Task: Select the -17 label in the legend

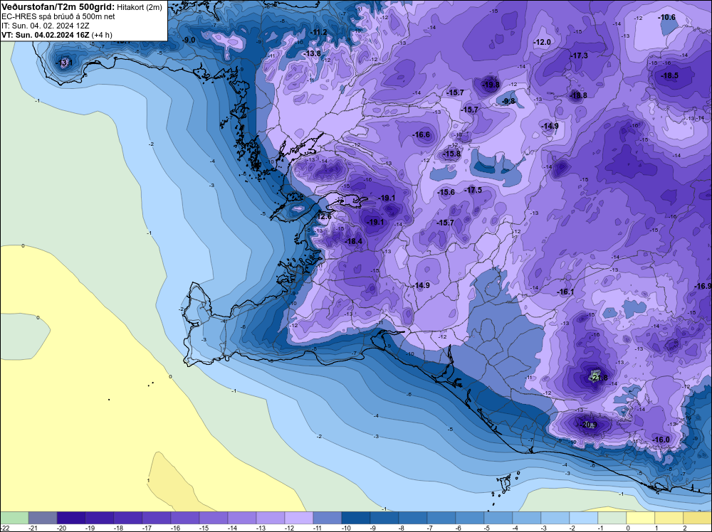Action: coord(147,528)
